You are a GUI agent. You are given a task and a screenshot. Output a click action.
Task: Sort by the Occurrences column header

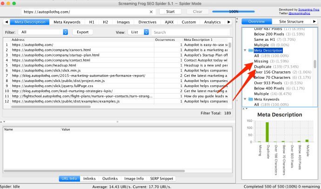168,39
